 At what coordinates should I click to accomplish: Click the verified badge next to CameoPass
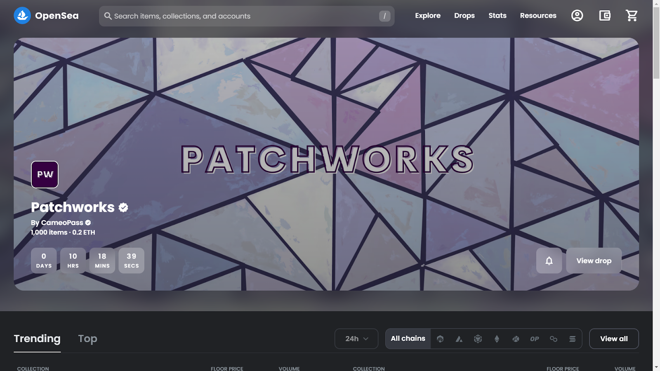point(88,223)
